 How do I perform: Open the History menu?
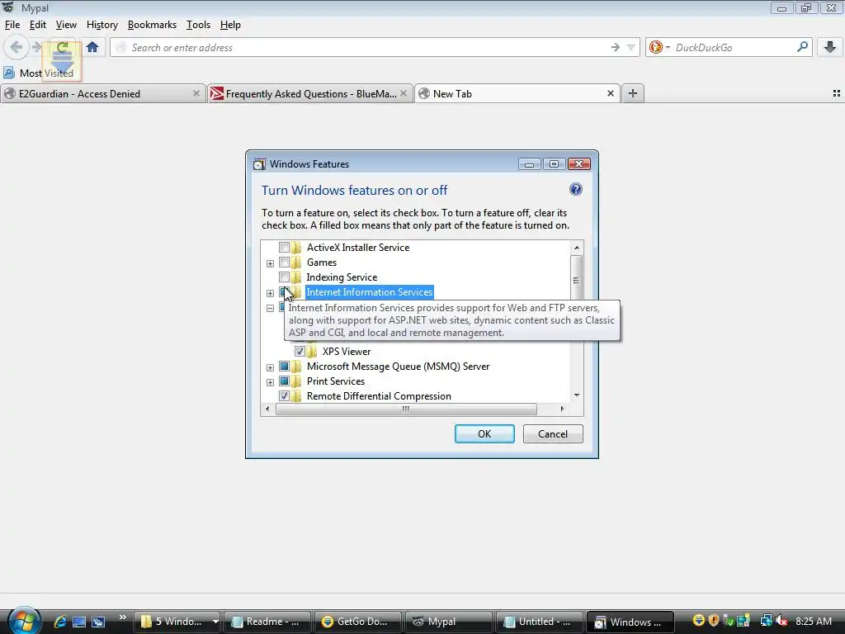101,25
